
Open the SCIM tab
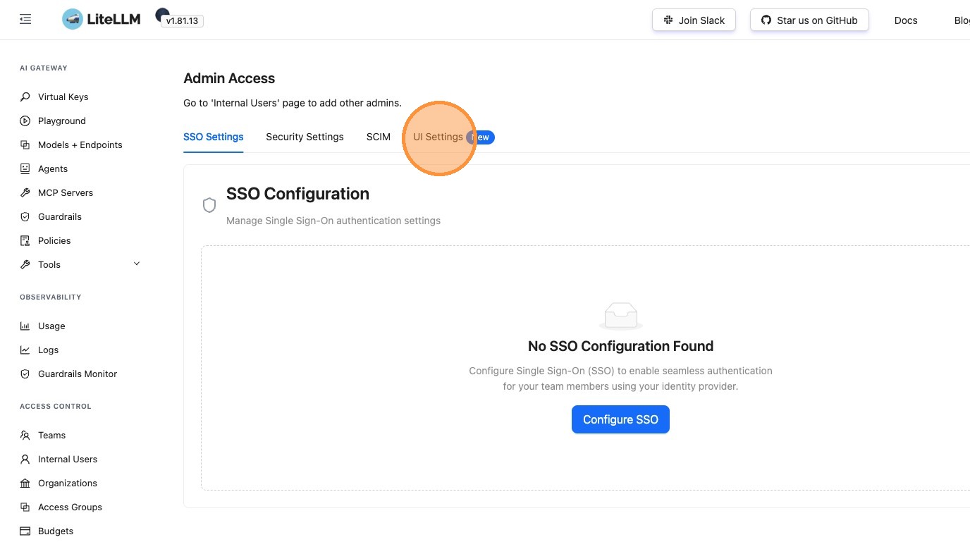pyautogui.click(x=379, y=137)
